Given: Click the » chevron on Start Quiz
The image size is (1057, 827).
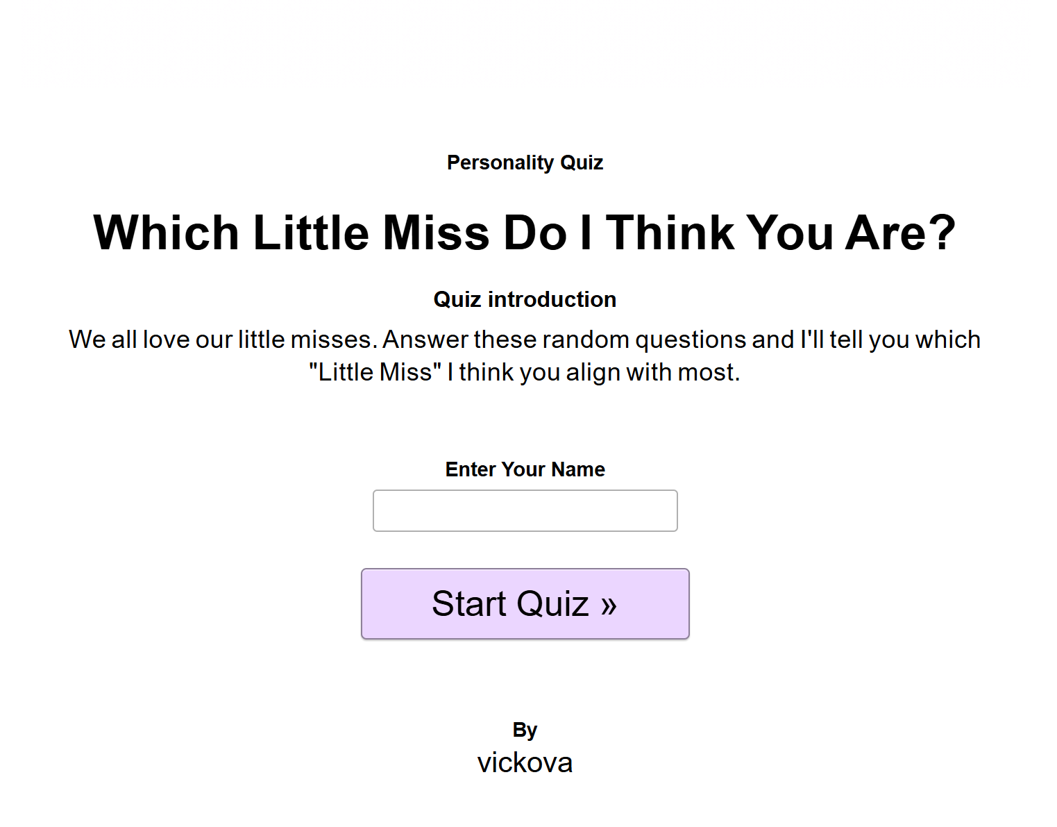Looking at the screenshot, I should click(609, 604).
